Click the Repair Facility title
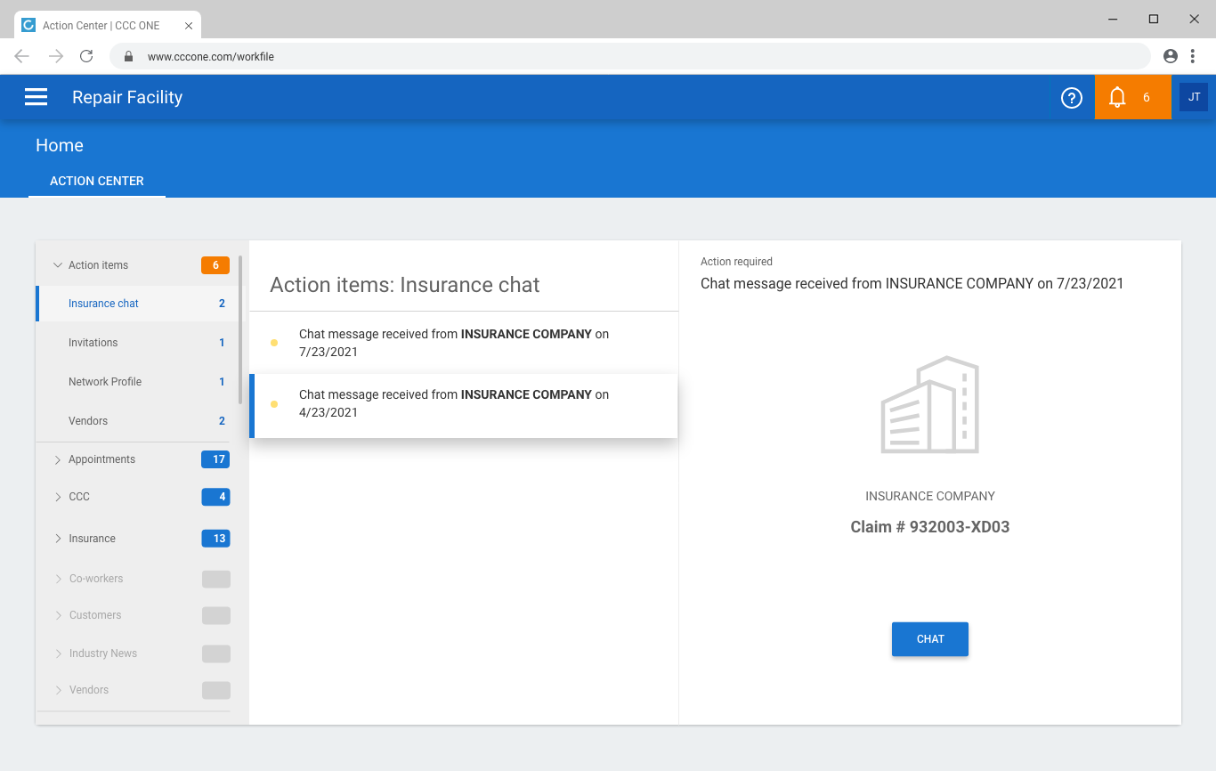 click(127, 97)
